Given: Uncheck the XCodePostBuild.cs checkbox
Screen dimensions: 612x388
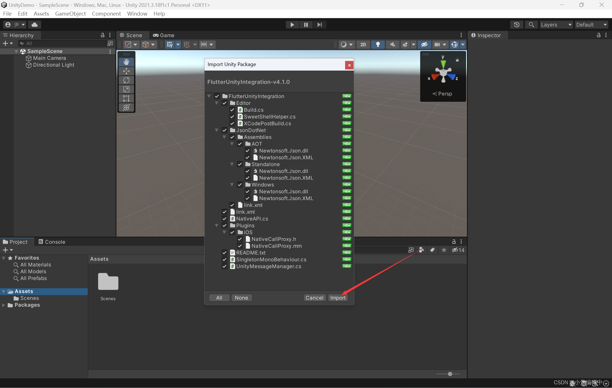Looking at the screenshot, I should (x=232, y=124).
